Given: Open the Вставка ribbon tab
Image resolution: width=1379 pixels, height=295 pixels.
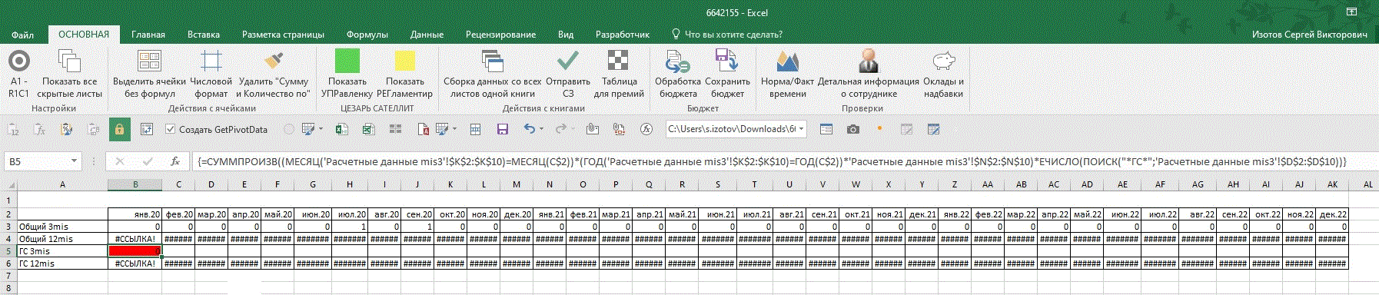Looking at the screenshot, I should click(204, 35).
